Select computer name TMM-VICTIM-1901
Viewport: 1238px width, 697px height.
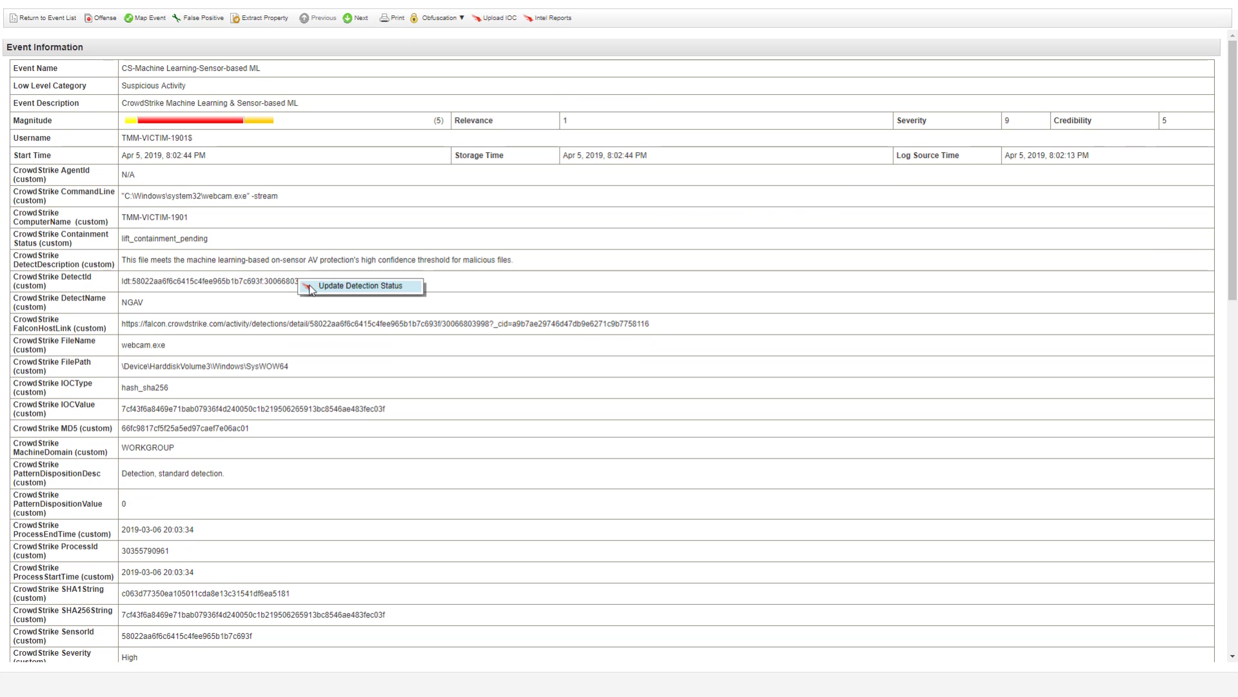155,217
